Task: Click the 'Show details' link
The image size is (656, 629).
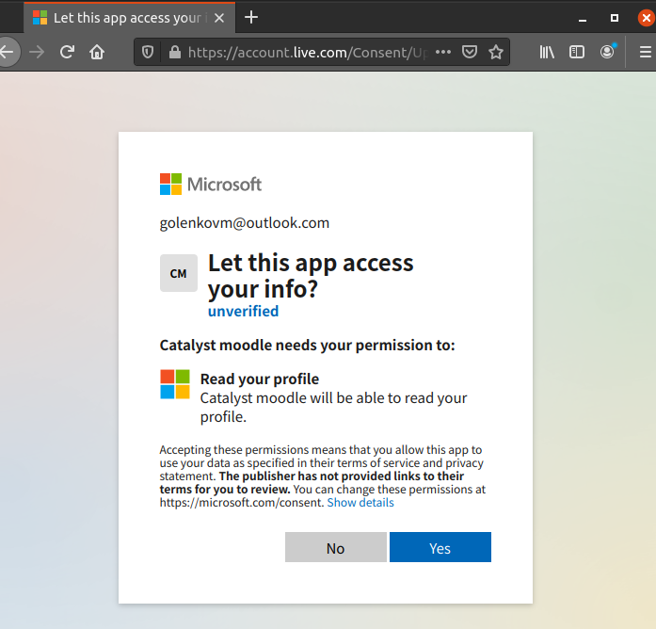Action: point(360,502)
